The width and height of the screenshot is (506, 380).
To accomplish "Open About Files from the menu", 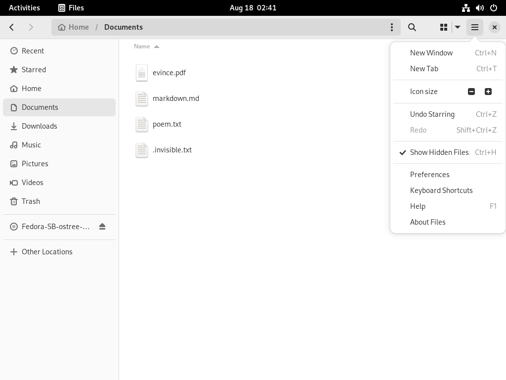I will [x=448, y=222].
